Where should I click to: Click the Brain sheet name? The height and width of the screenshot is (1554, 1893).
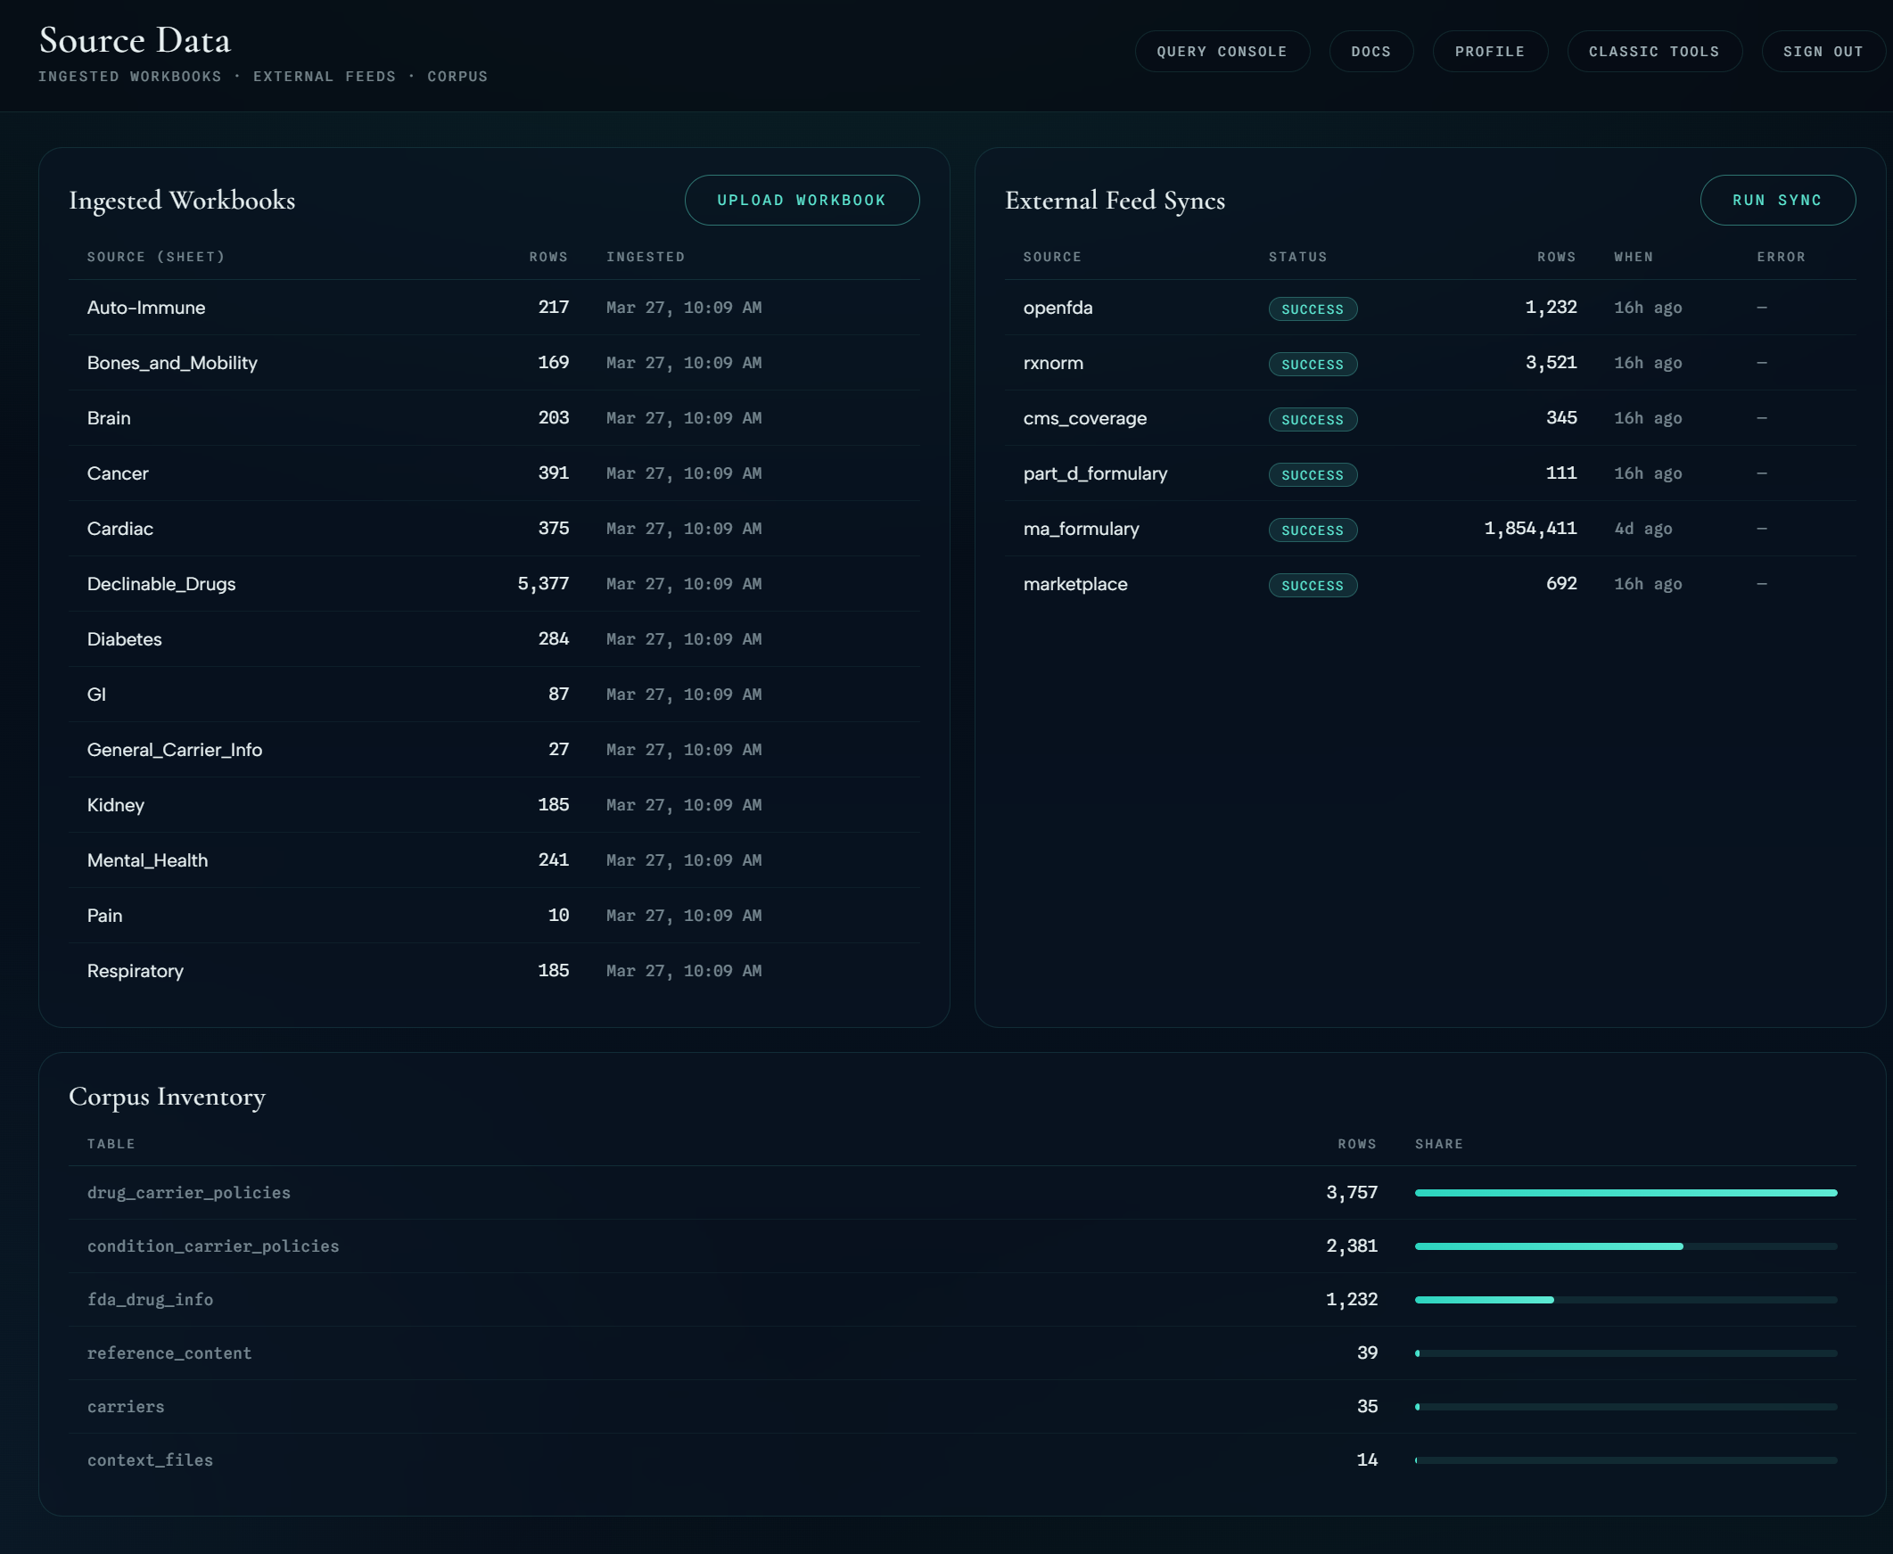(108, 418)
